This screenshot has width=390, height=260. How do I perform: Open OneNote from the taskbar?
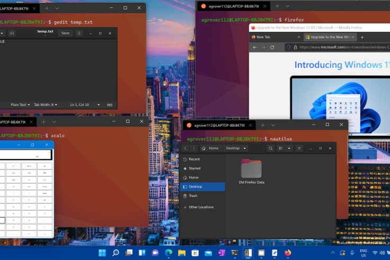click(x=221, y=253)
